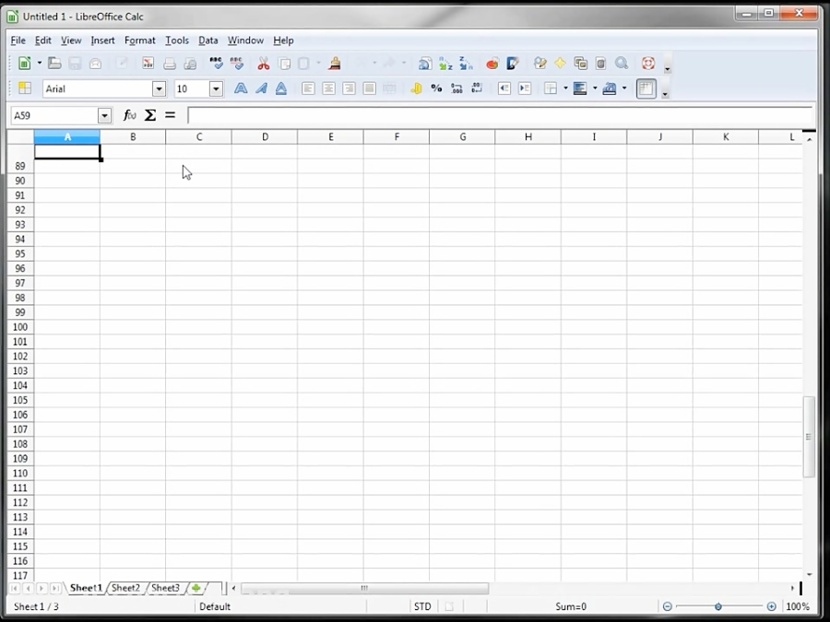Apply the percent number format

[436, 88]
